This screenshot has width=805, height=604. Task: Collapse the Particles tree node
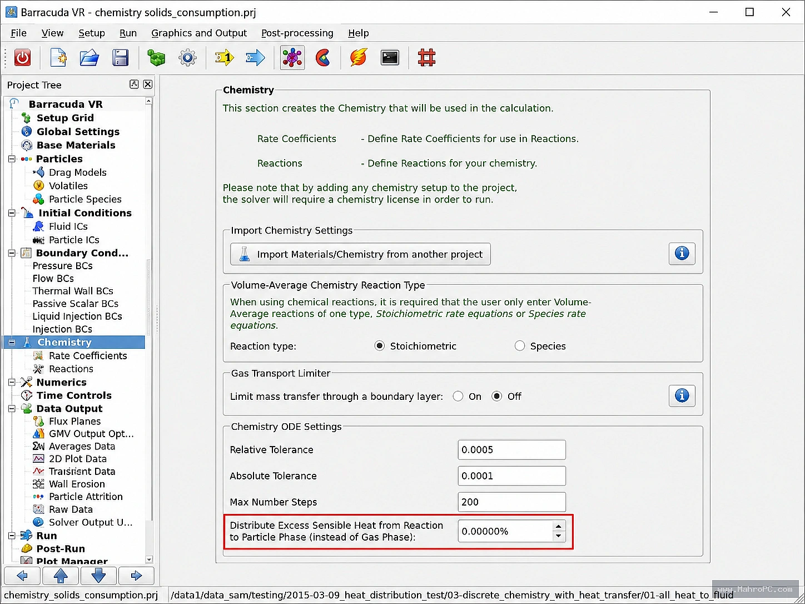[12, 159]
